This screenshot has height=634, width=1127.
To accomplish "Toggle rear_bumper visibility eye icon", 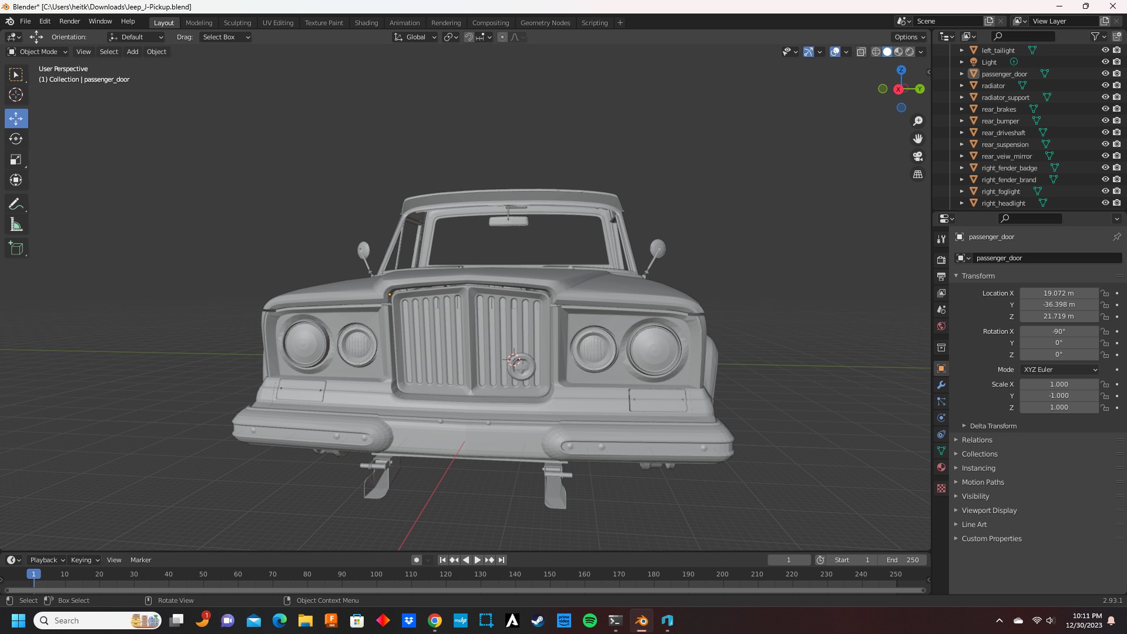I will tap(1105, 121).
